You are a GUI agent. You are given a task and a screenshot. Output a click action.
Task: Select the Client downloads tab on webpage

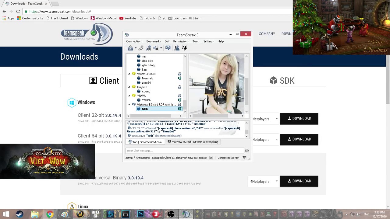coord(104,81)
